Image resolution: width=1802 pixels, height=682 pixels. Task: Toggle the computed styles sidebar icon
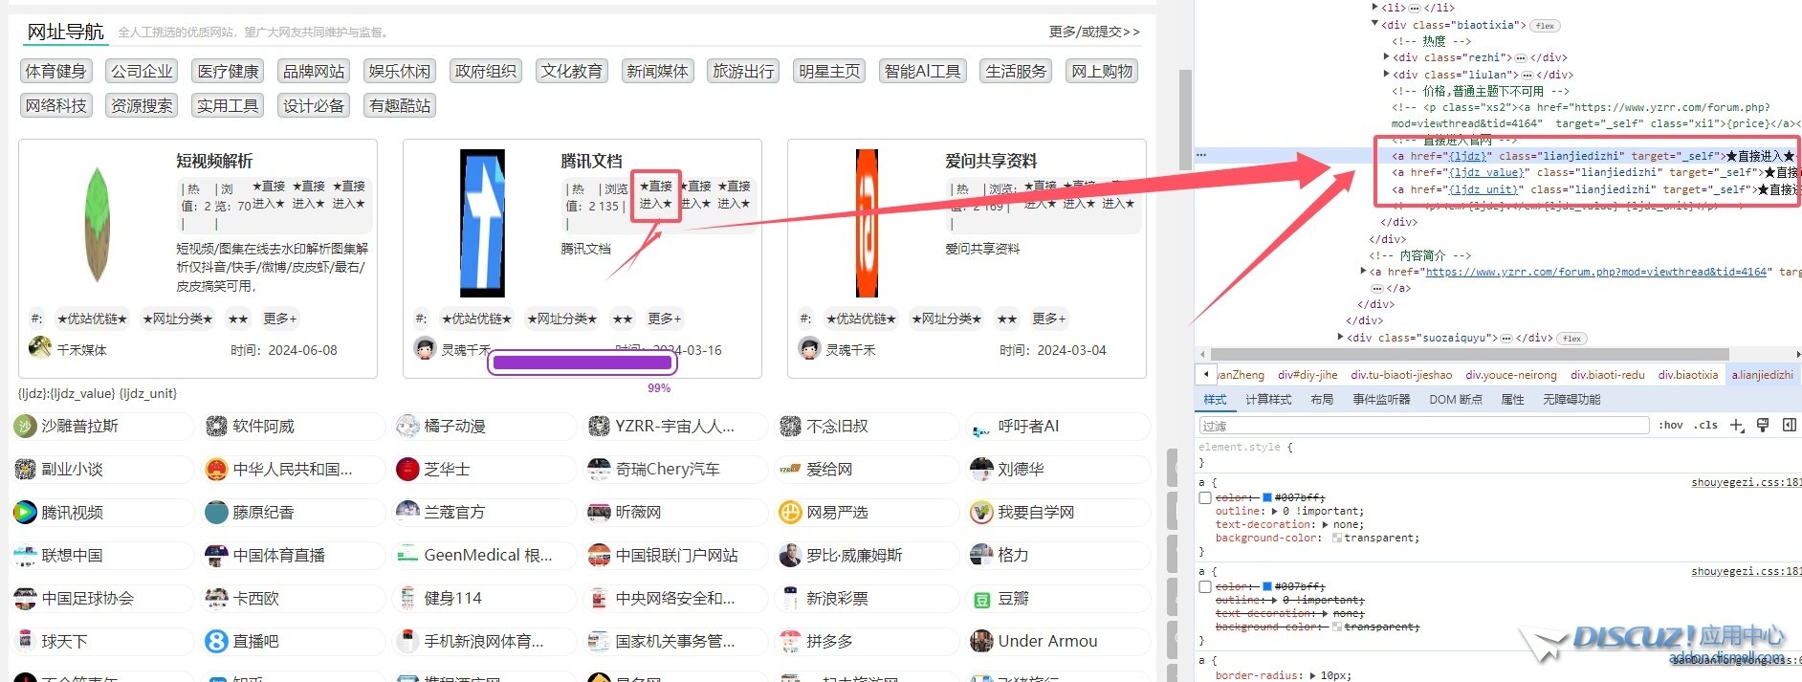click(x=1789, y=426)
